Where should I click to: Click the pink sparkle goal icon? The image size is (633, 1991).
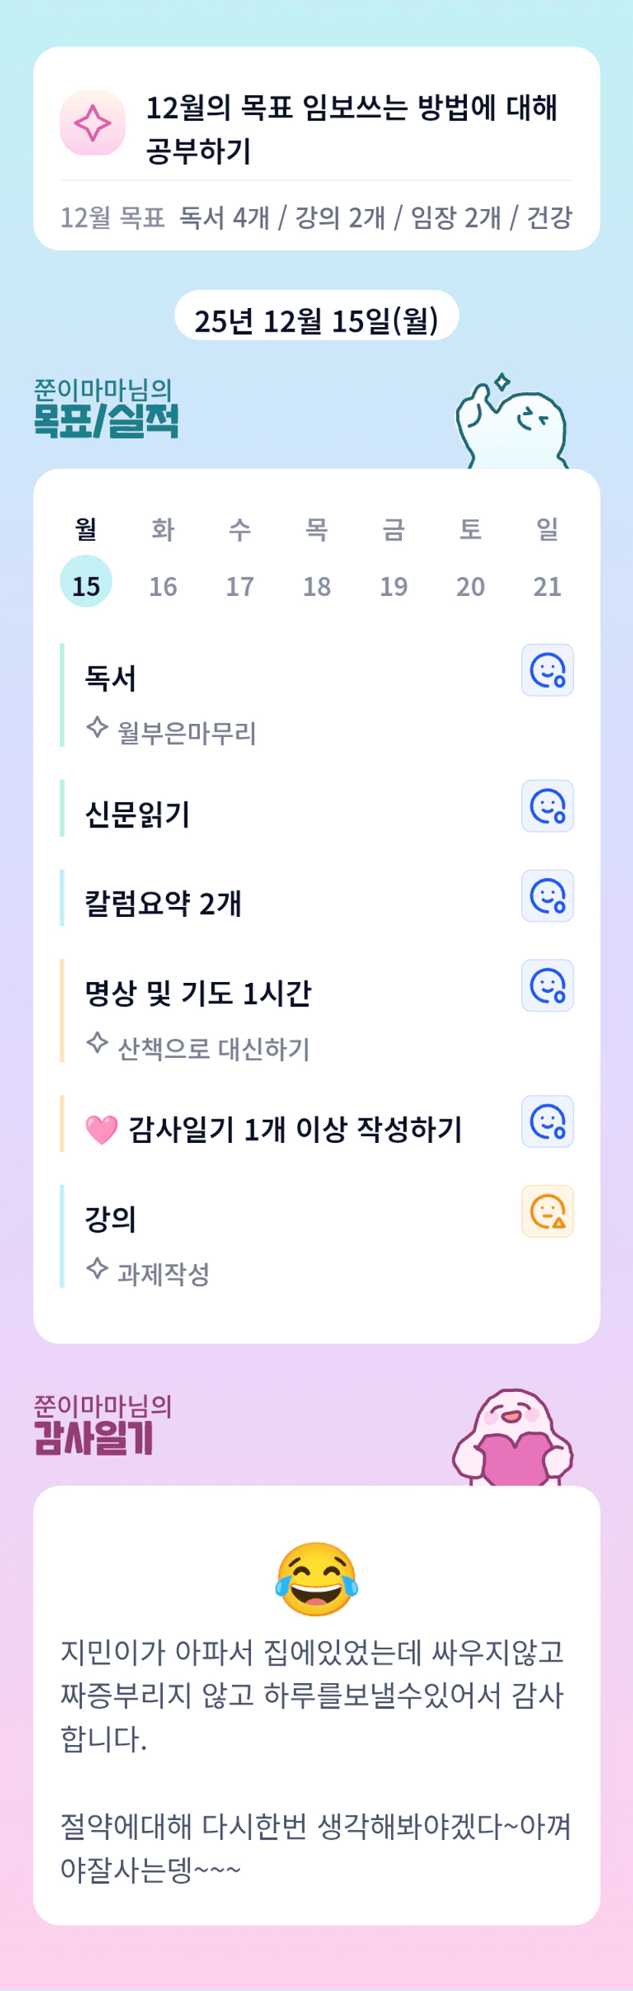[x=93, y=123]
